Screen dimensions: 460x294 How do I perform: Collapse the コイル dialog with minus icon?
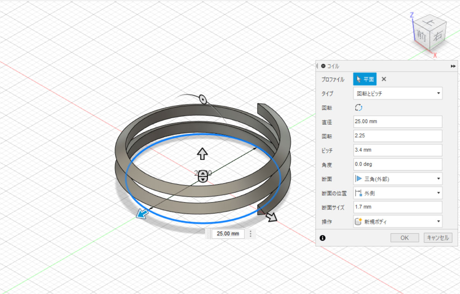[323, 66]
